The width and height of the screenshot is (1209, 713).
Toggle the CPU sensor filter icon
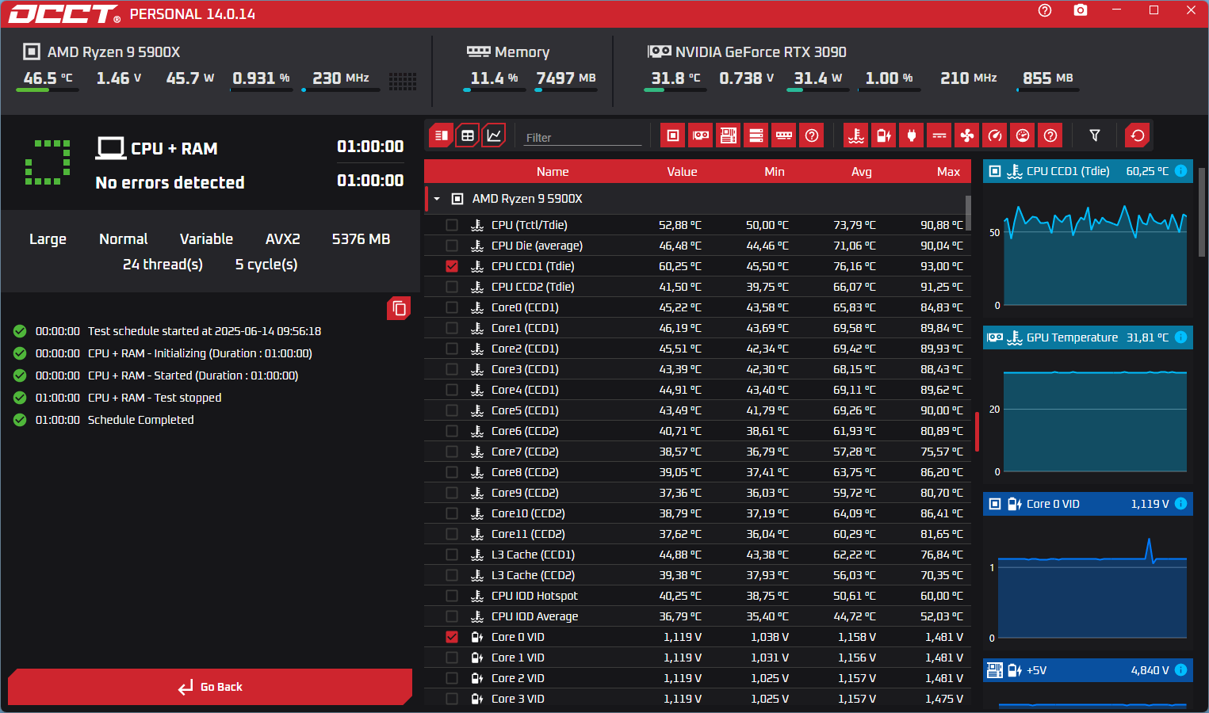pos(672,135)
